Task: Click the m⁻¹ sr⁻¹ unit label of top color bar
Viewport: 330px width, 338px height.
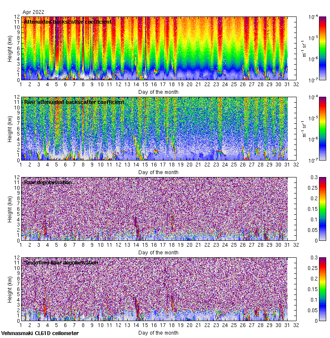Action: tap(304, 49)
